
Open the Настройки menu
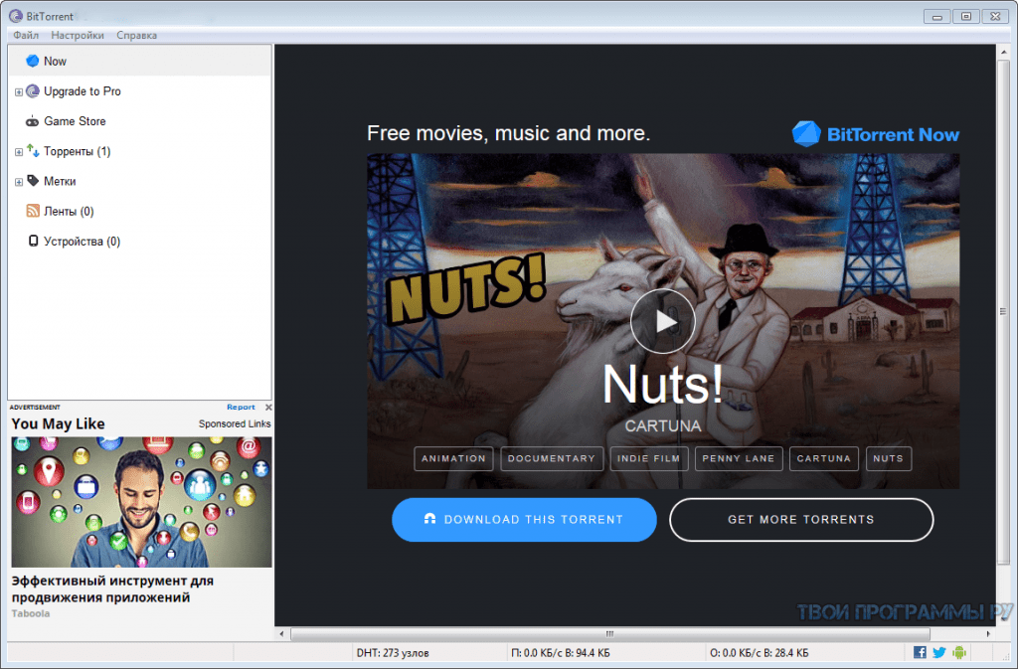click(x=78, y=35)
